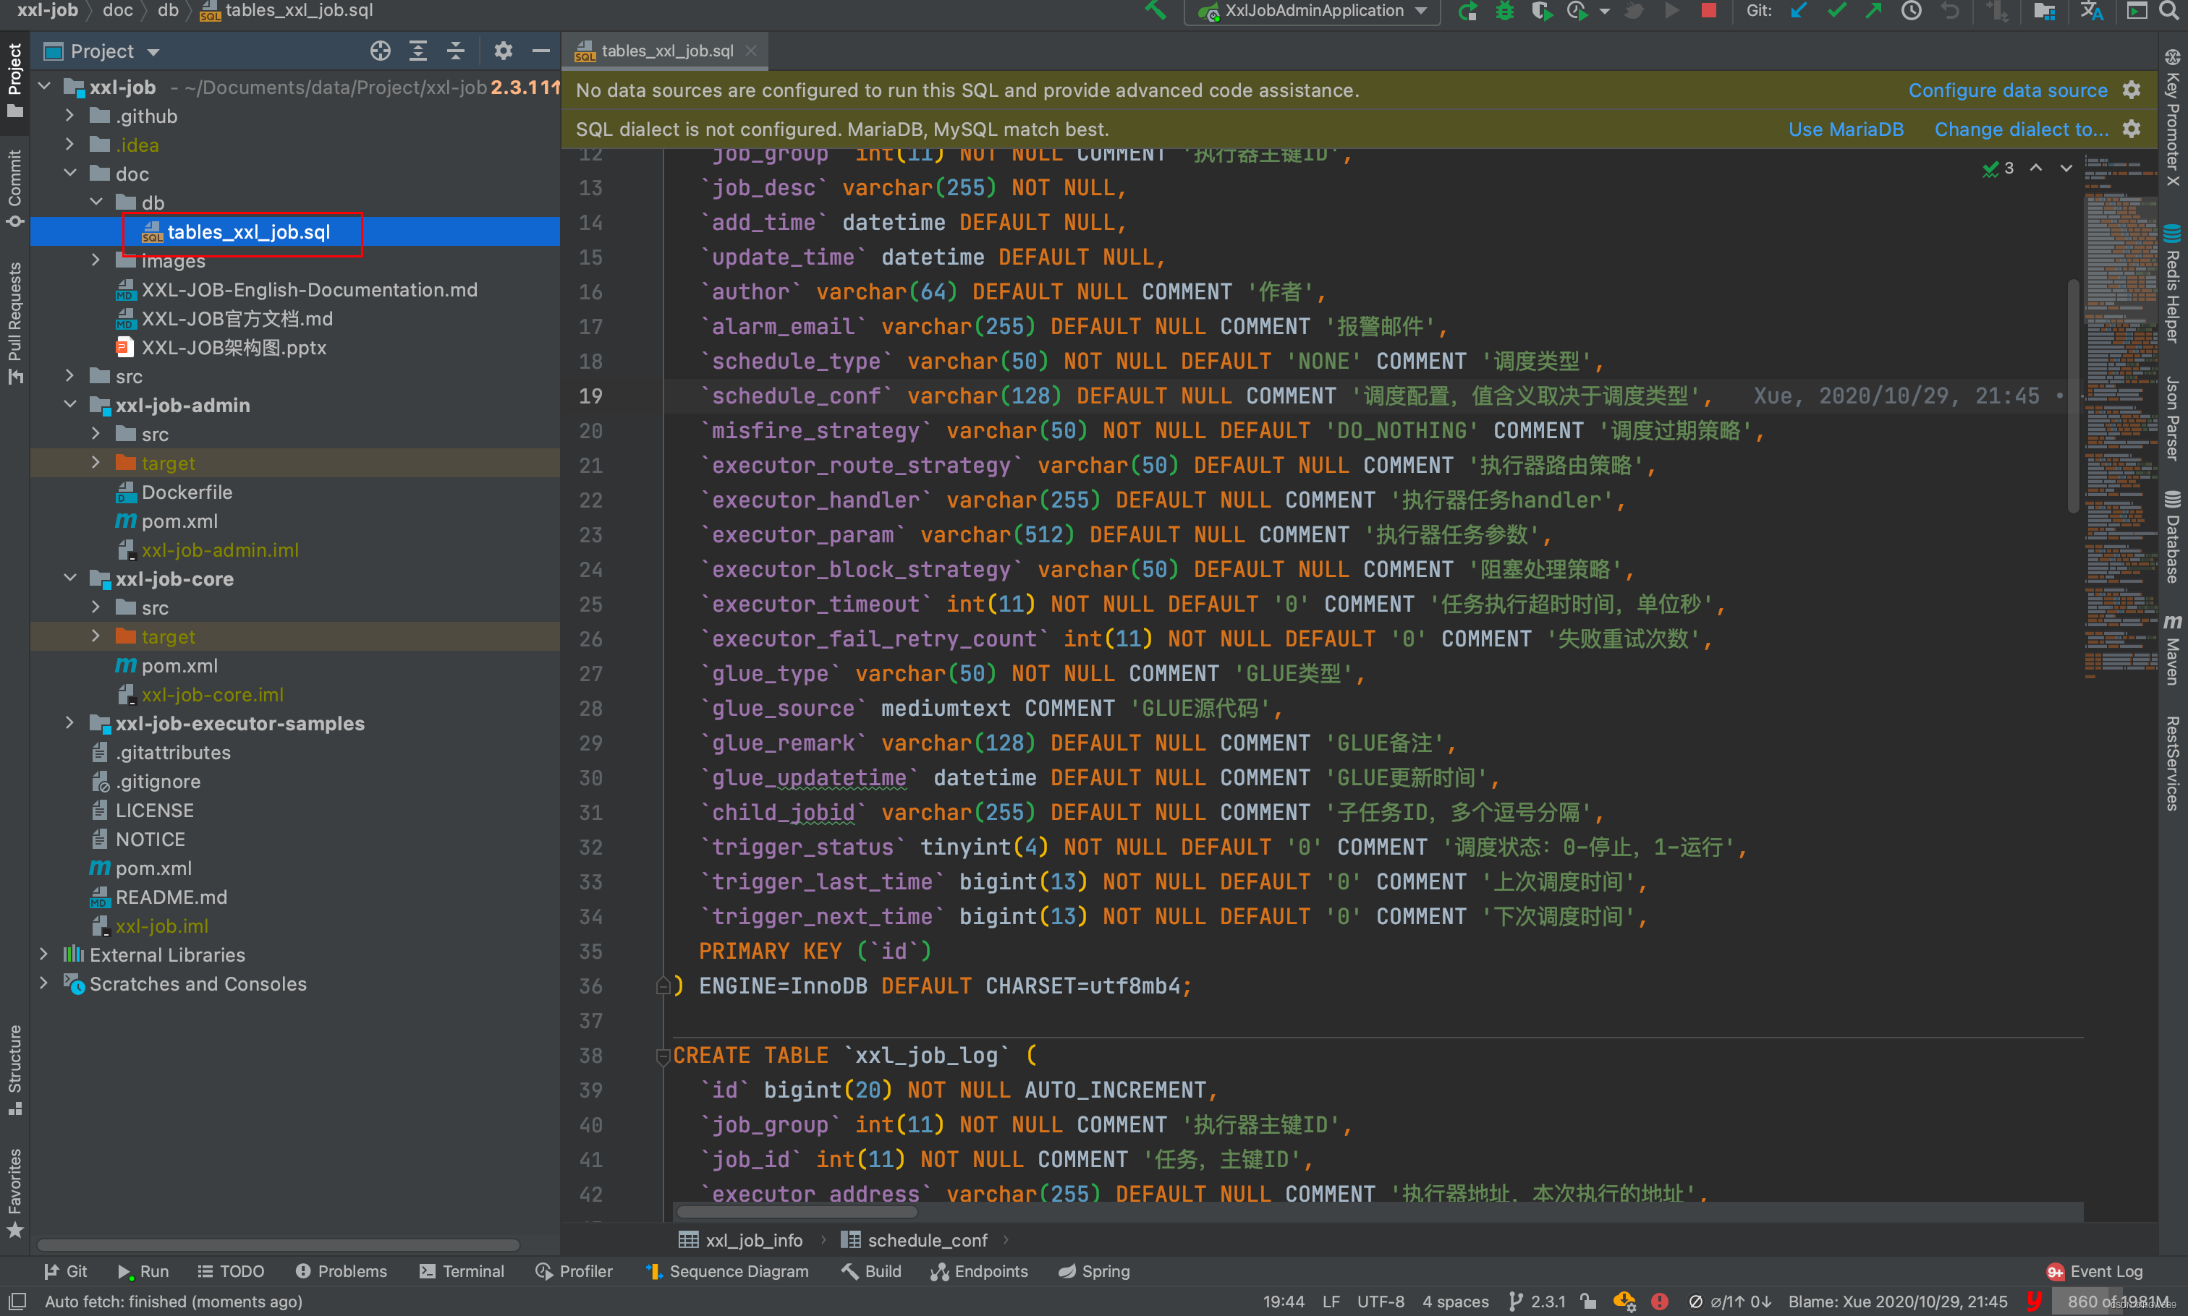
Task: Click the Profile application icon
Action: click(x=1577, y=11)
